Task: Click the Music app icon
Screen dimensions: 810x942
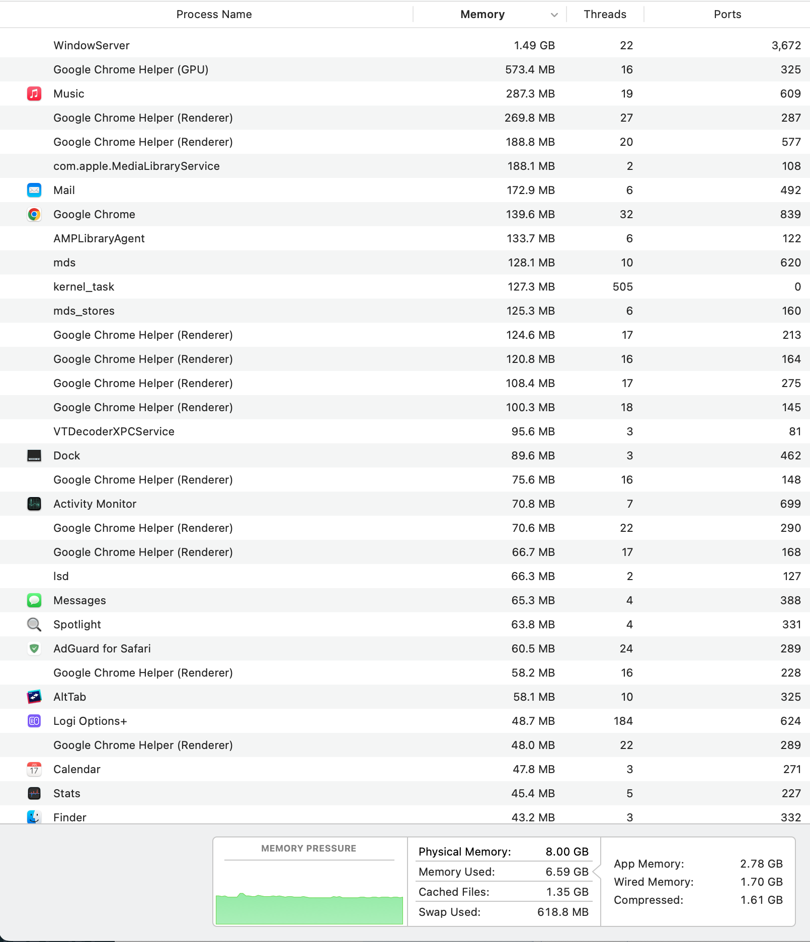Action: (x=34, y=93)
